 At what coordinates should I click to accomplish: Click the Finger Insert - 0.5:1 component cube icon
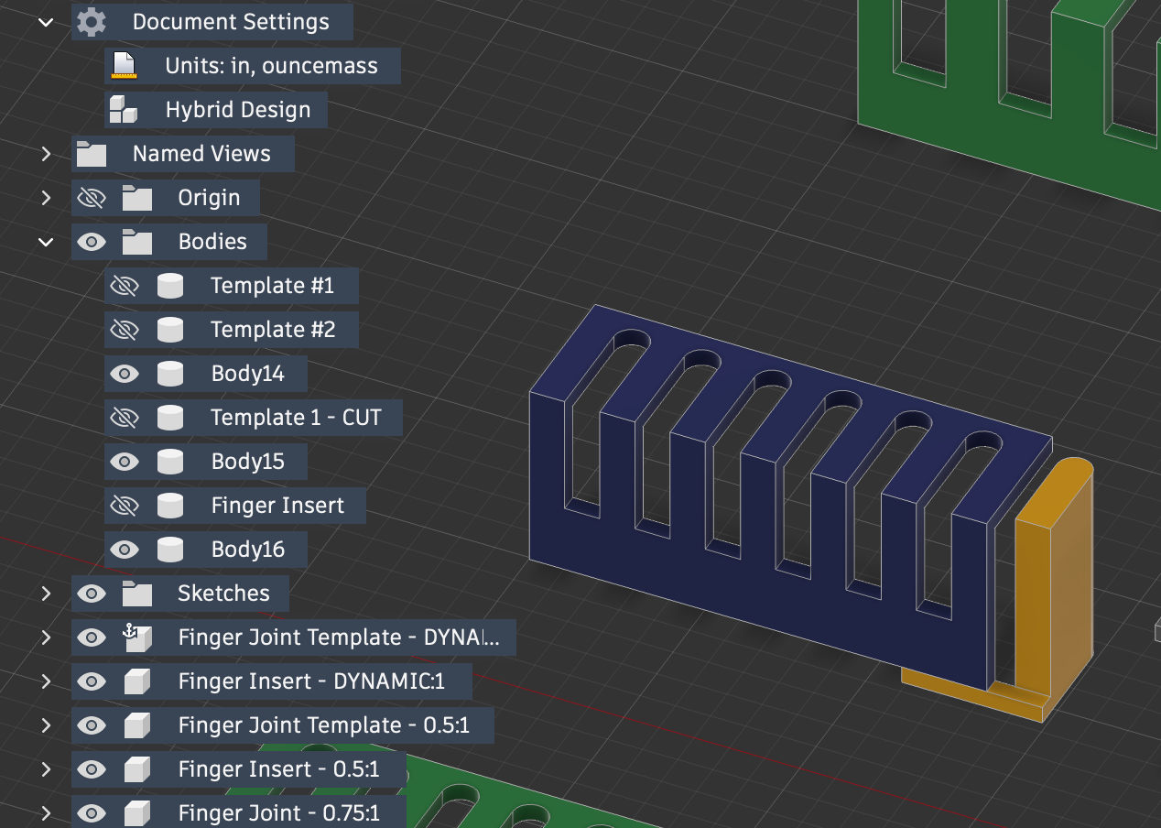[136, 769]
